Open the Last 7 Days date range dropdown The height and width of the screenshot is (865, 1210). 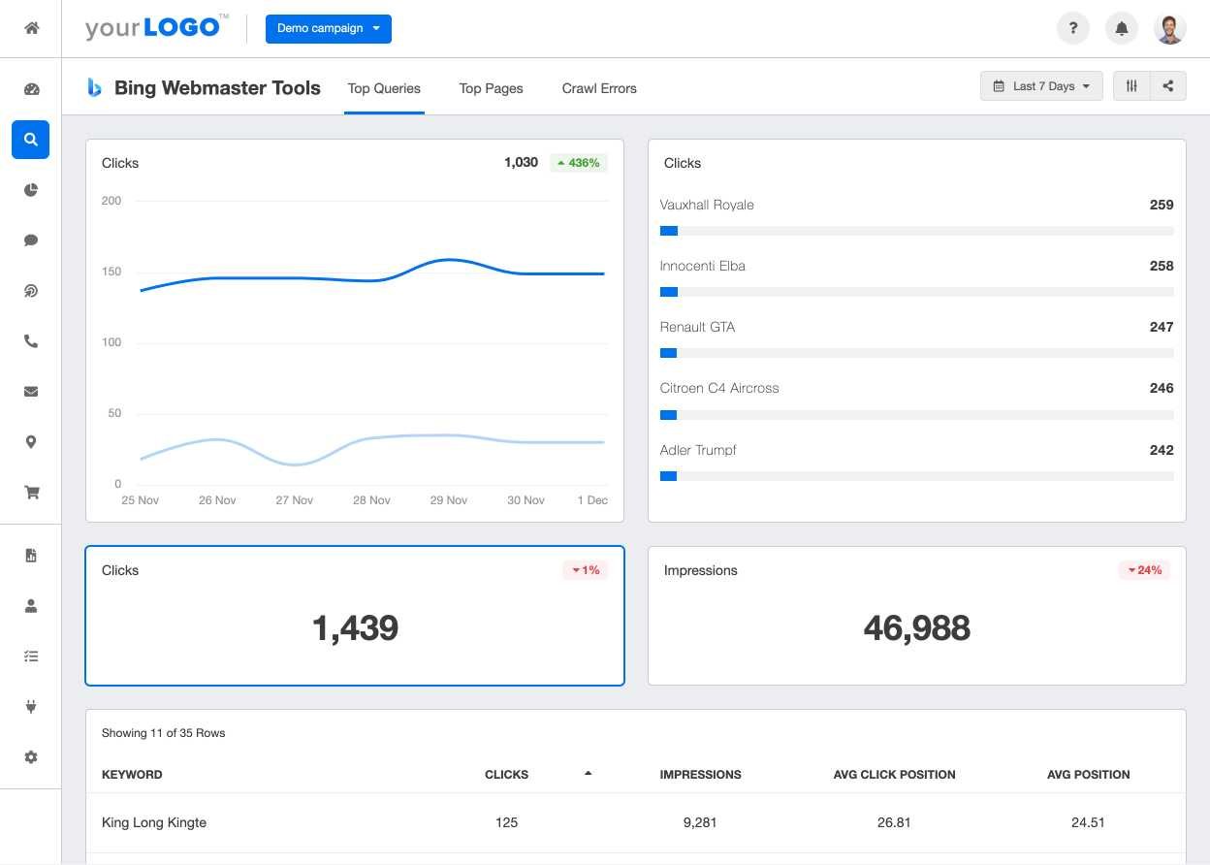click(x=1041, y=86)
